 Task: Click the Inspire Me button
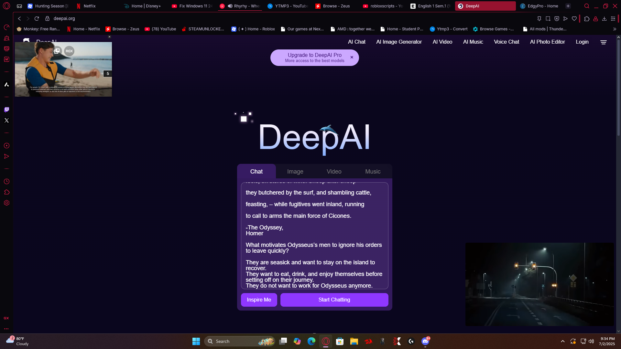259,300
